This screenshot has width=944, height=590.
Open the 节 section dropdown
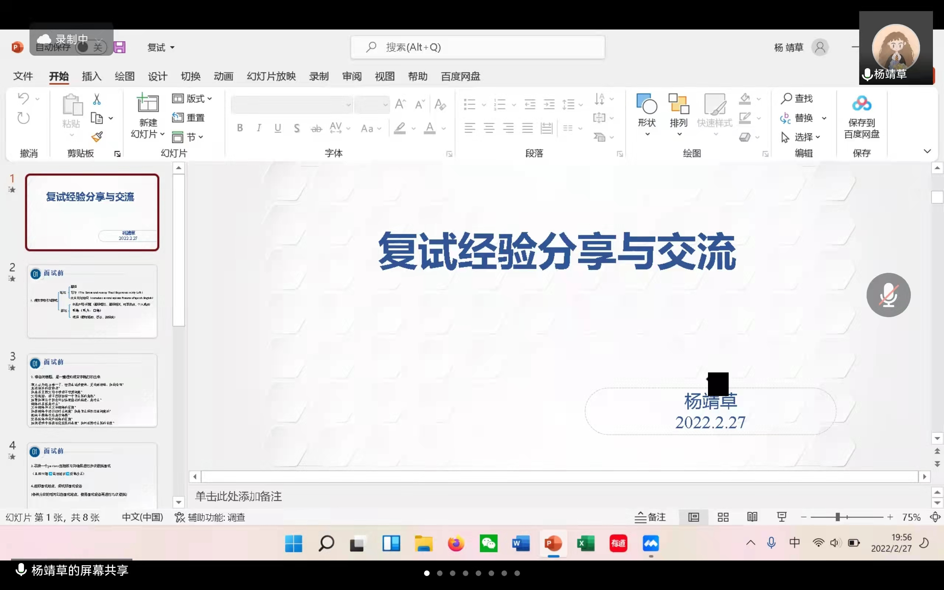coord(188,137)
